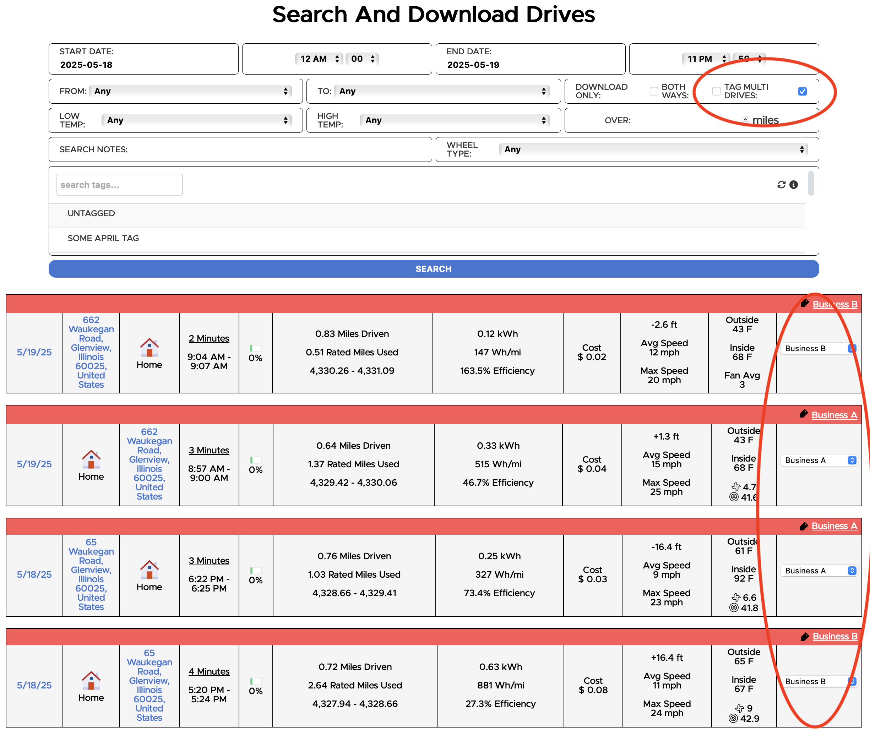Toggle the Both Ways checkbox
The width and height of the screenshot is (870, 730).
click(x=716, y=91)
